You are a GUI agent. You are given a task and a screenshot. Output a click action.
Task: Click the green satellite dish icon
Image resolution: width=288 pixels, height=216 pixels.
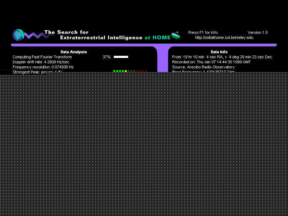(x=176, y=35)
